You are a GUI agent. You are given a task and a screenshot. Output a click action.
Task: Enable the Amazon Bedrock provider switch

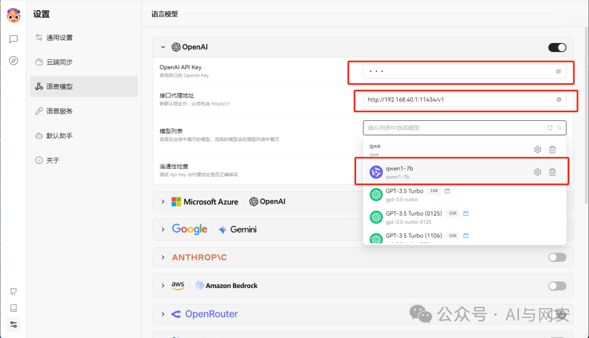557,286
